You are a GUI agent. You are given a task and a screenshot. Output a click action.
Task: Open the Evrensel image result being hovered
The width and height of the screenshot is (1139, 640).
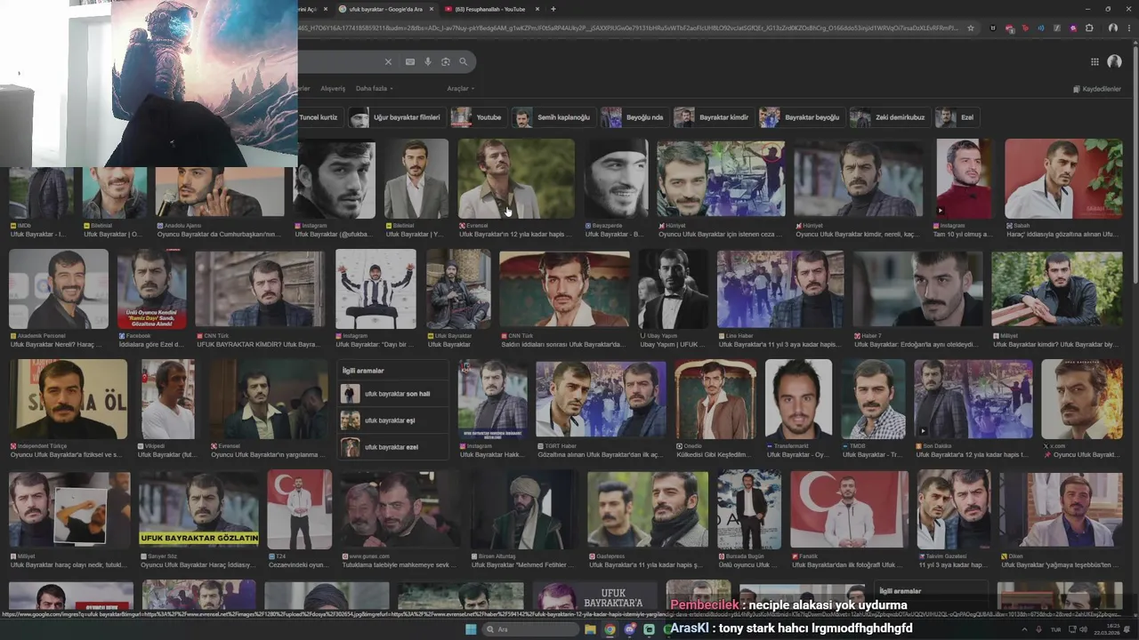(x=516, y=178)
